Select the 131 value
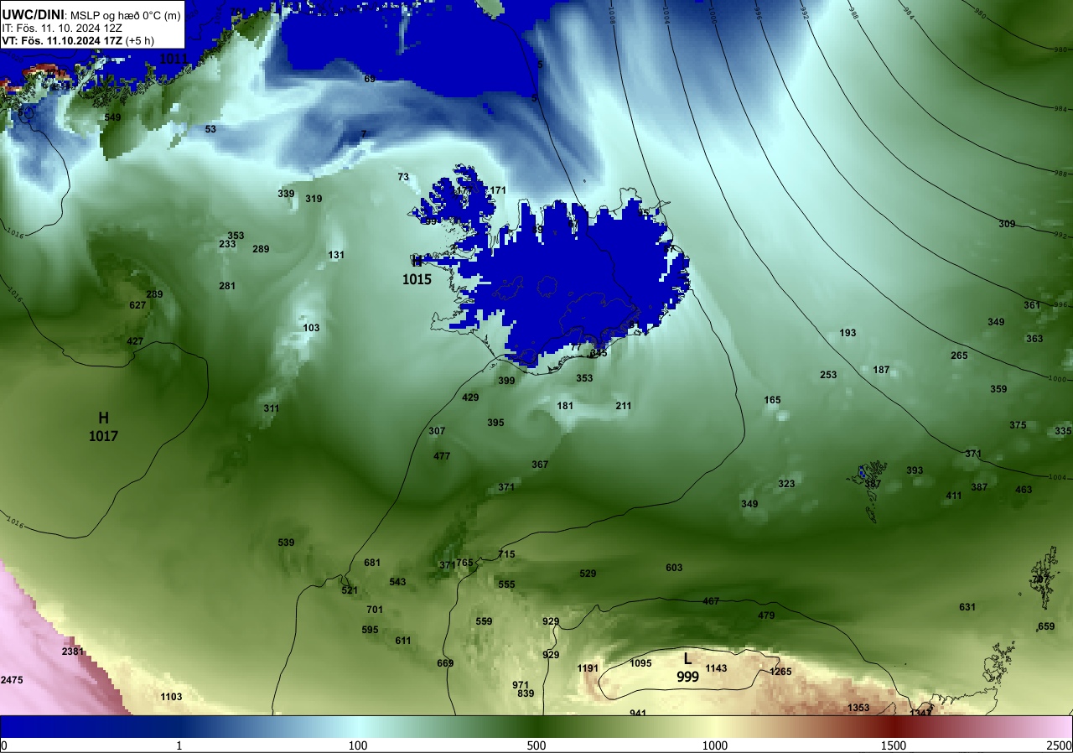Viewport: 1073px width, 753px height. tap(336, 255)
